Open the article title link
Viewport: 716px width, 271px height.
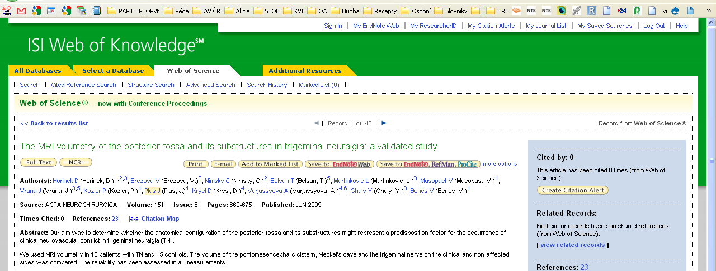(x=229, y=147)
